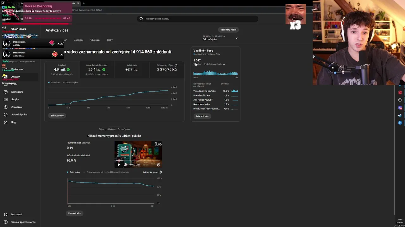Open Zpeněžení in the sidebar menu
The height and width of the screenshot is (227, 405).
(x=20, y=107)
